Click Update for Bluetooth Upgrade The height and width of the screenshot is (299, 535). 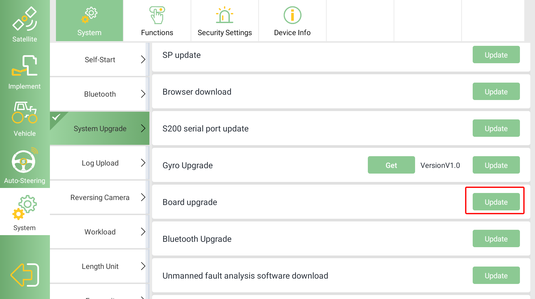[496, 239]
